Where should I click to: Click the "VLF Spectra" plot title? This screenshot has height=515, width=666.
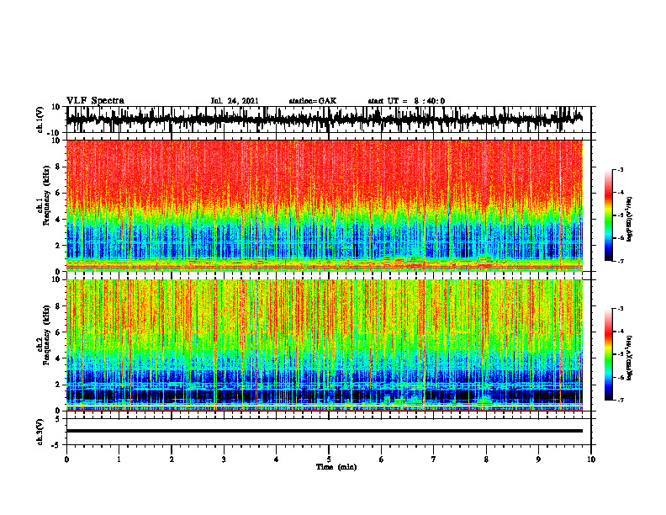pyautogui.click(x=95, y=101)
